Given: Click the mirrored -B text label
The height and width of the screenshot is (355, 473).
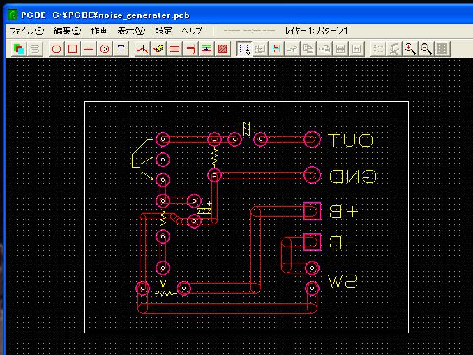Looking at the screenshot, I should pos(344,242).
